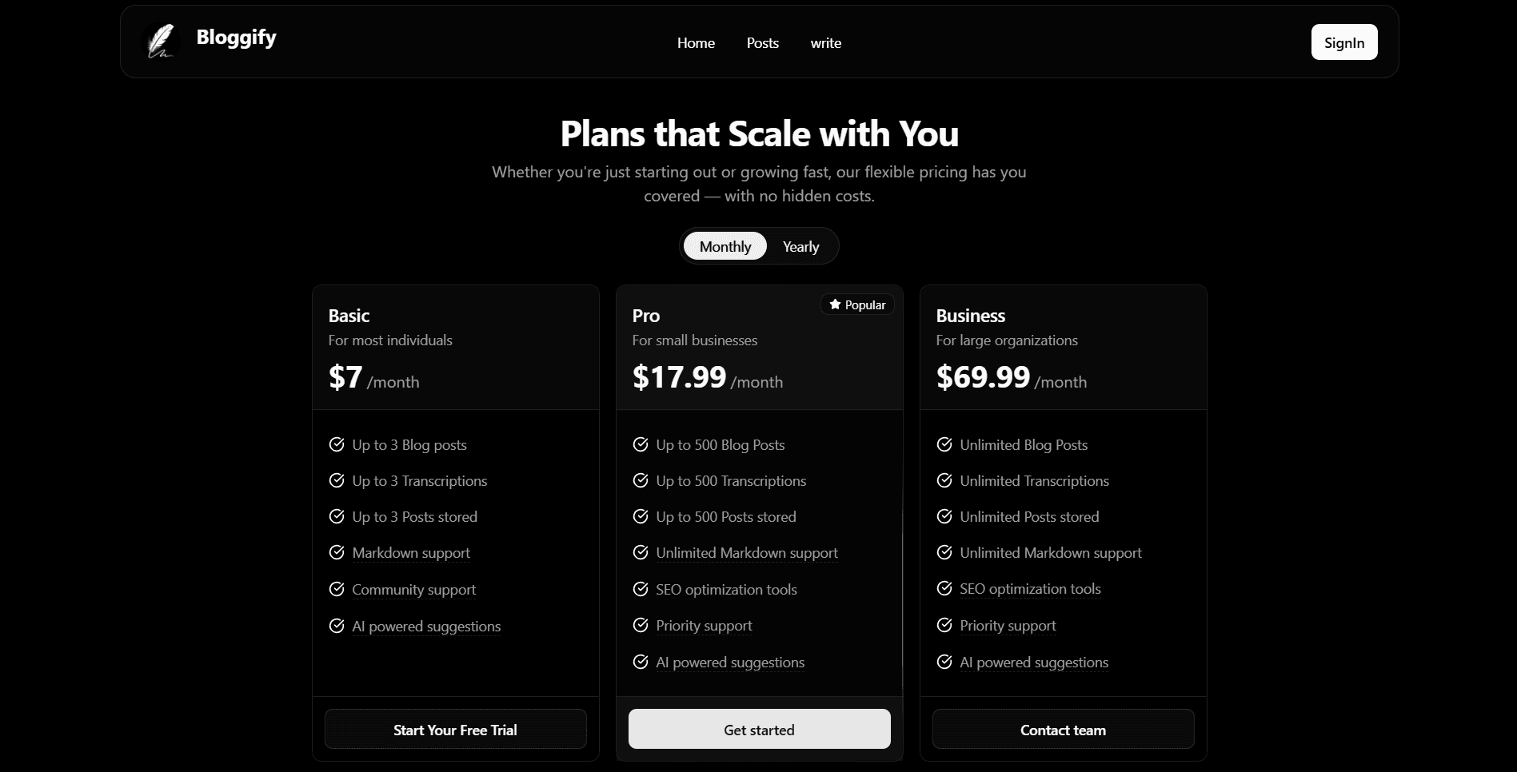Click the checkmark beside Up to 3 Blog posts
This screenshot has height=772, width=1517.
point(337,444)
